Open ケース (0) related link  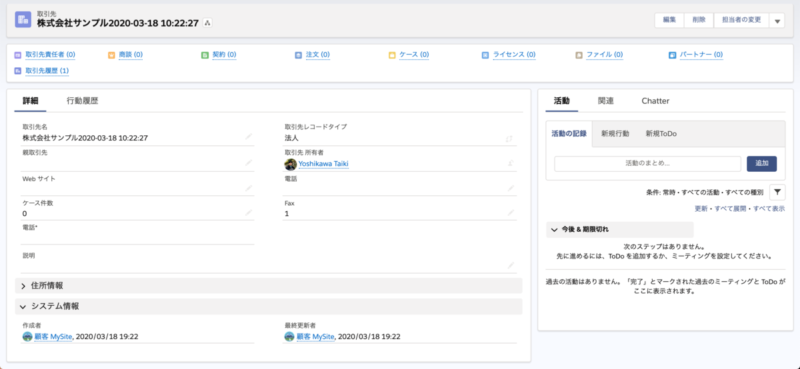(414, 55)
